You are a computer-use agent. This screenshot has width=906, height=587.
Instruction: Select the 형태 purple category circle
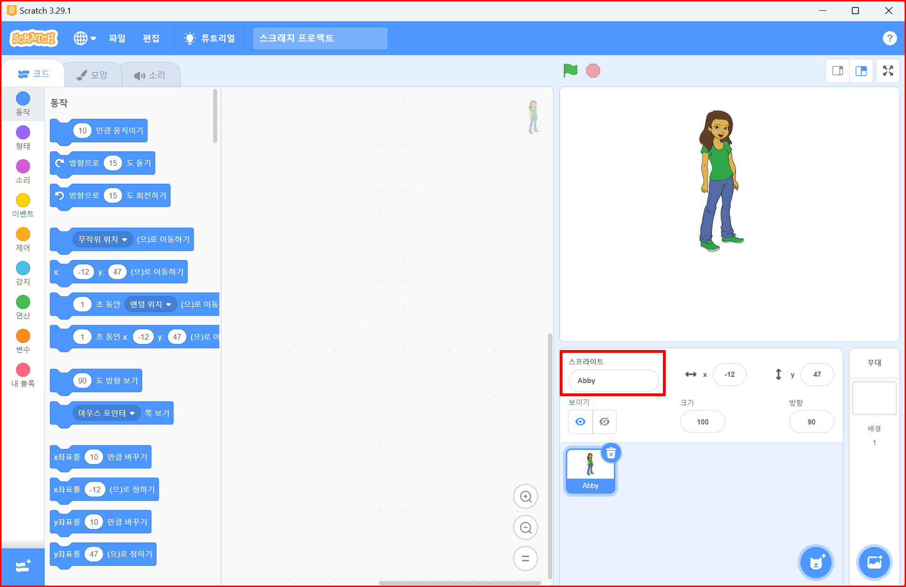click(23, 132)
